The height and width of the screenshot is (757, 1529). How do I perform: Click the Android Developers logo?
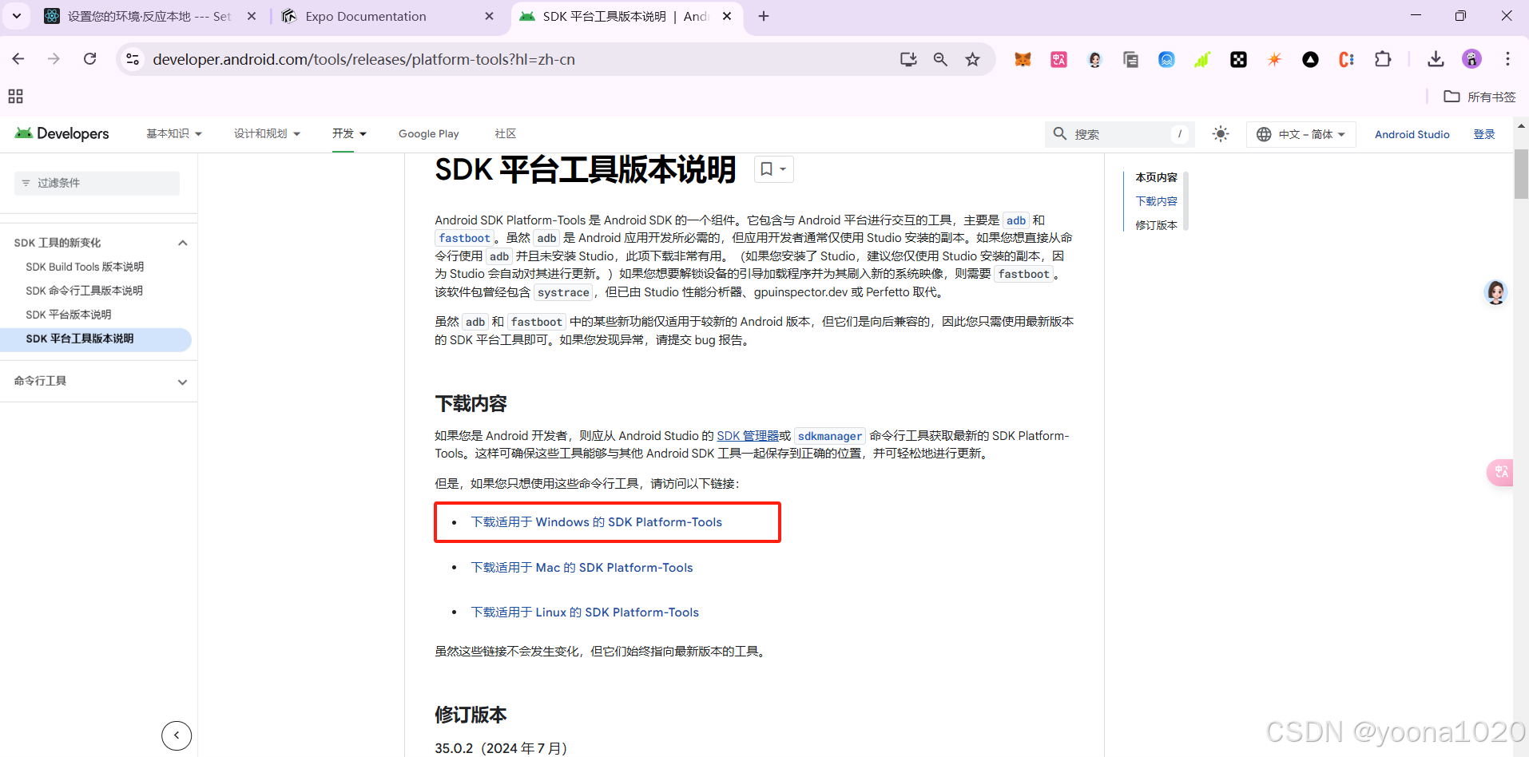point(62,133)
